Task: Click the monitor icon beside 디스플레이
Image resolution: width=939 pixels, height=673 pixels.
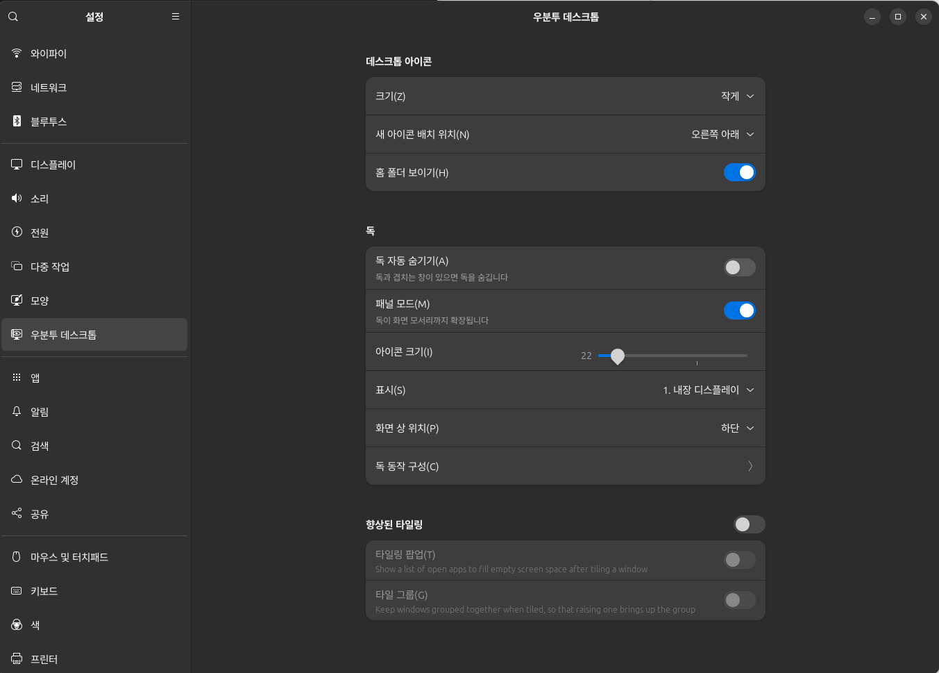Action: point(17,165)
